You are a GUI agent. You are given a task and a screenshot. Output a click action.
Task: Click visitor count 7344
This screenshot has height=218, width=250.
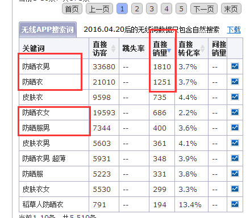102,128
